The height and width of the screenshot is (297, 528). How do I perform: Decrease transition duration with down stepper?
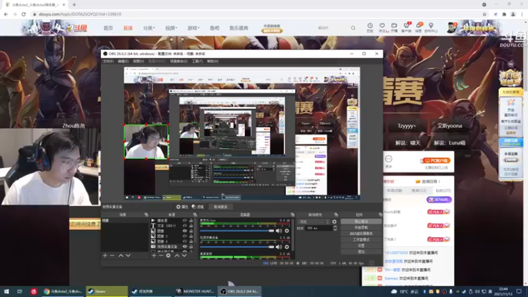pos(335,229)
